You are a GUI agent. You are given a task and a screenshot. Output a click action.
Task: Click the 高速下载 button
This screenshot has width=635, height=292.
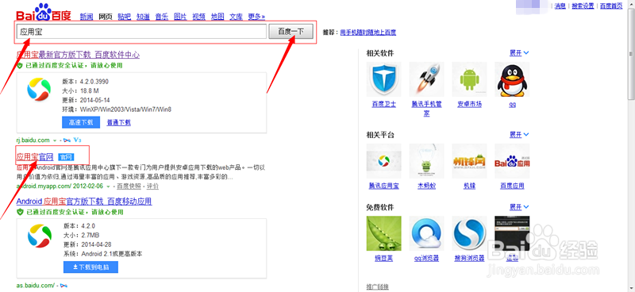[x=81, y=122]
